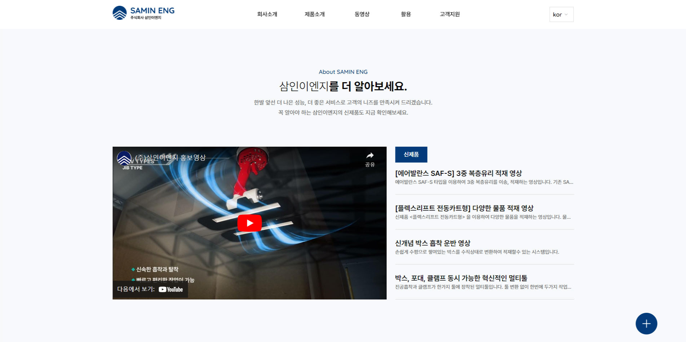This screenshot has height=342, width=686.
Task: Open the 회사소개 menu
Action: pos(267,14)
